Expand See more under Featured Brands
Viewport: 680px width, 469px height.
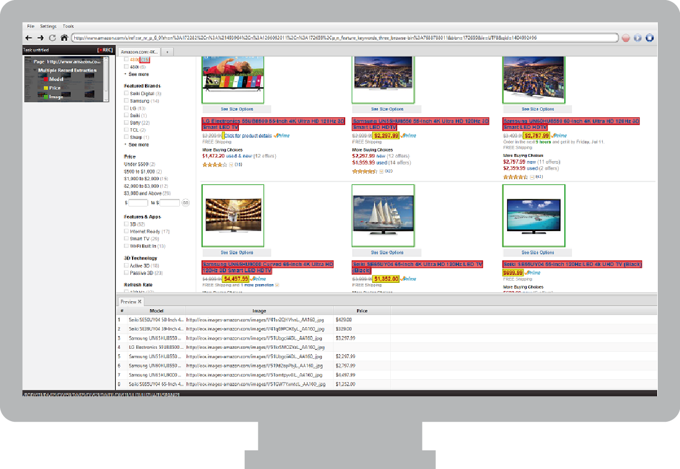pos(138,145)
